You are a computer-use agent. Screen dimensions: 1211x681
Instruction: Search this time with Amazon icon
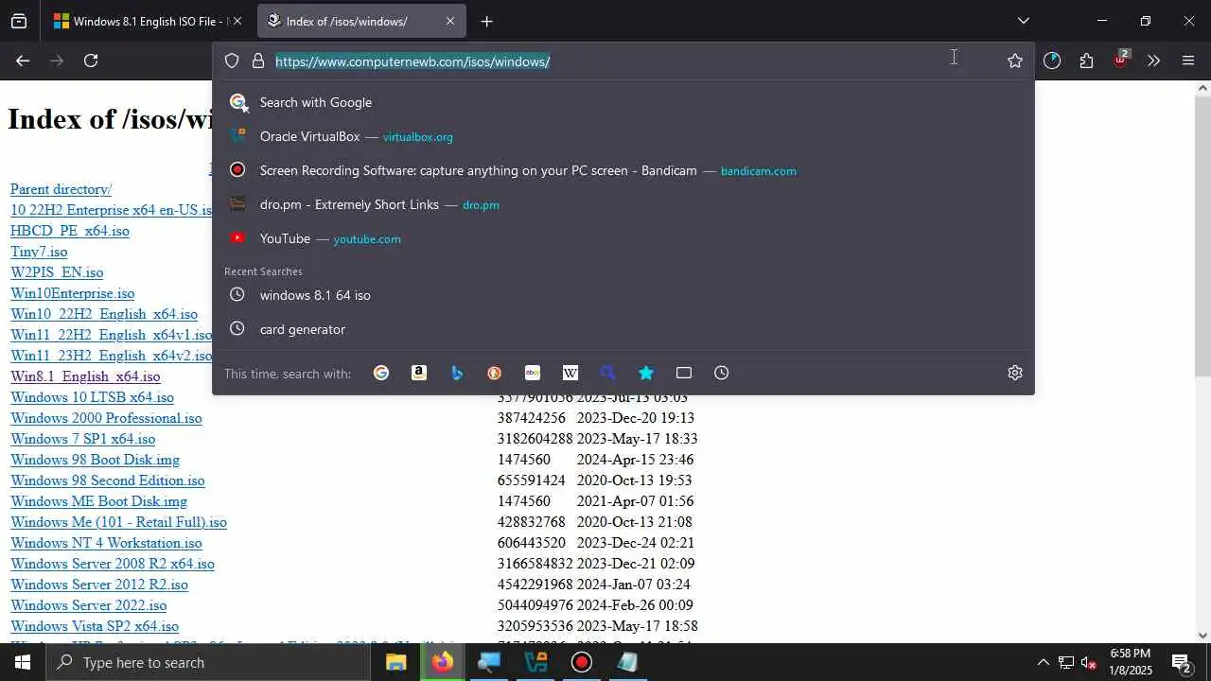click(419, 373)
